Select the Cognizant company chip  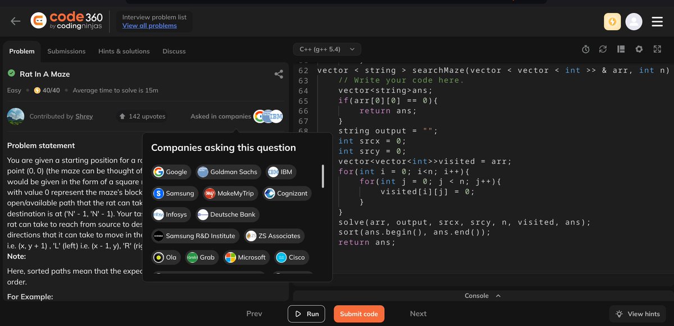(x=286, y=193)
